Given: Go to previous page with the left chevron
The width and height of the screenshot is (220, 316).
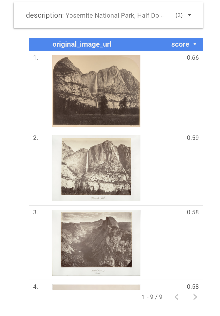Looking at the screenshot, I should point(177,297).
